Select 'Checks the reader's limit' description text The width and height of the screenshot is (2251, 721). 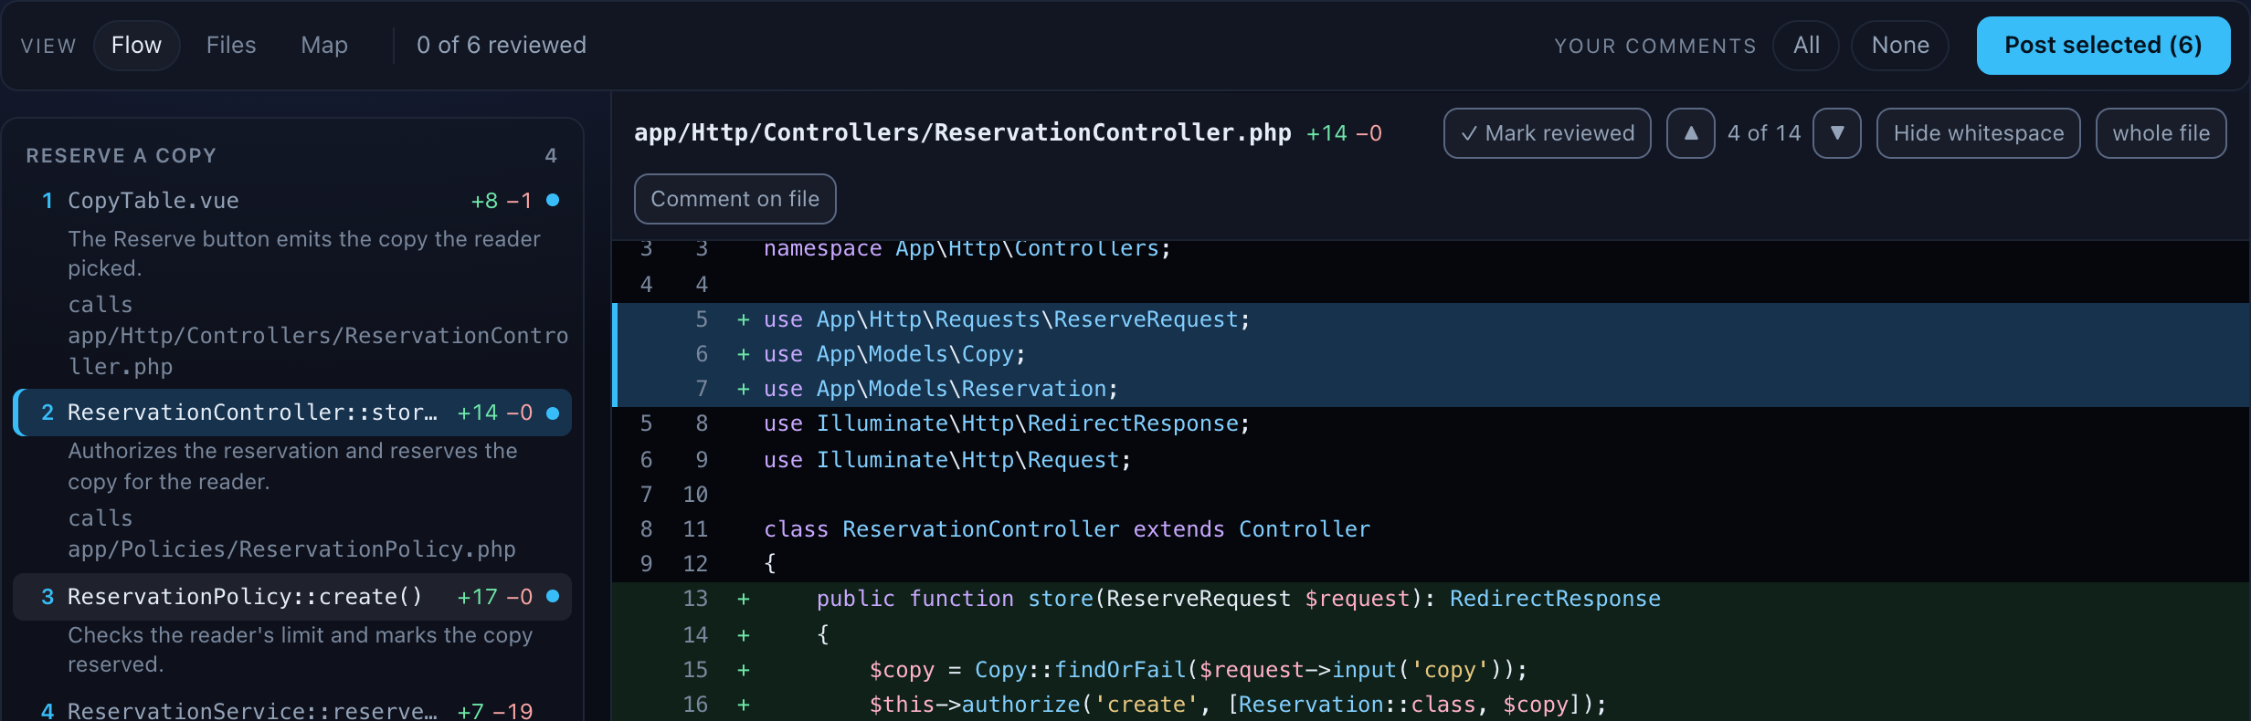(300, 650)
